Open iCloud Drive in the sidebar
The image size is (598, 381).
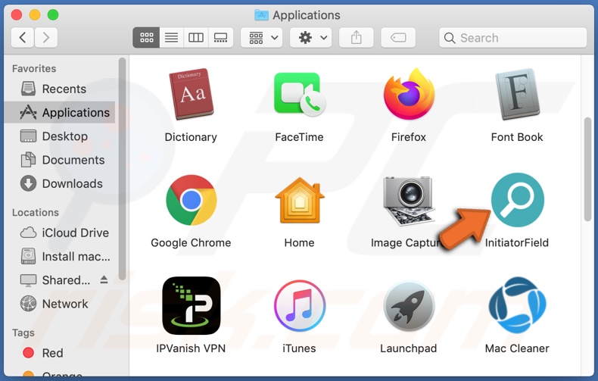(61, 233)
